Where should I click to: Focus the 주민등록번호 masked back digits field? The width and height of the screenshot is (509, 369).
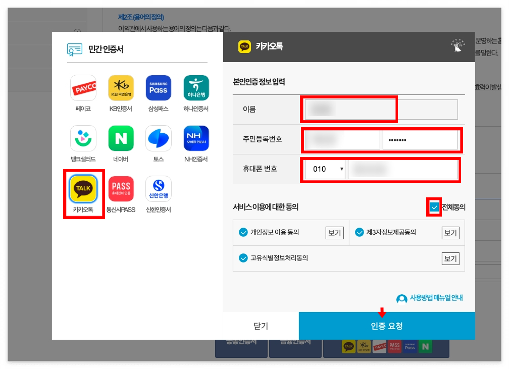click(x=420, y=139)
